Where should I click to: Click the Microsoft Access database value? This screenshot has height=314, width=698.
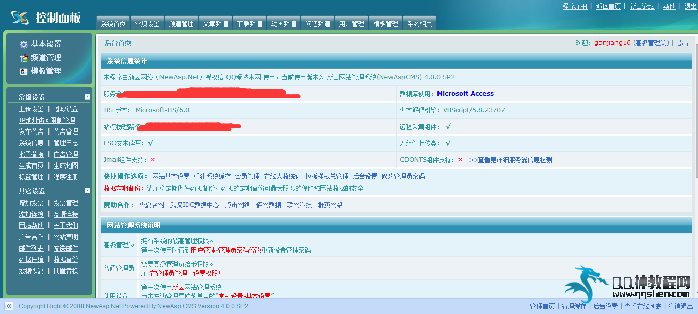point(465,93)
